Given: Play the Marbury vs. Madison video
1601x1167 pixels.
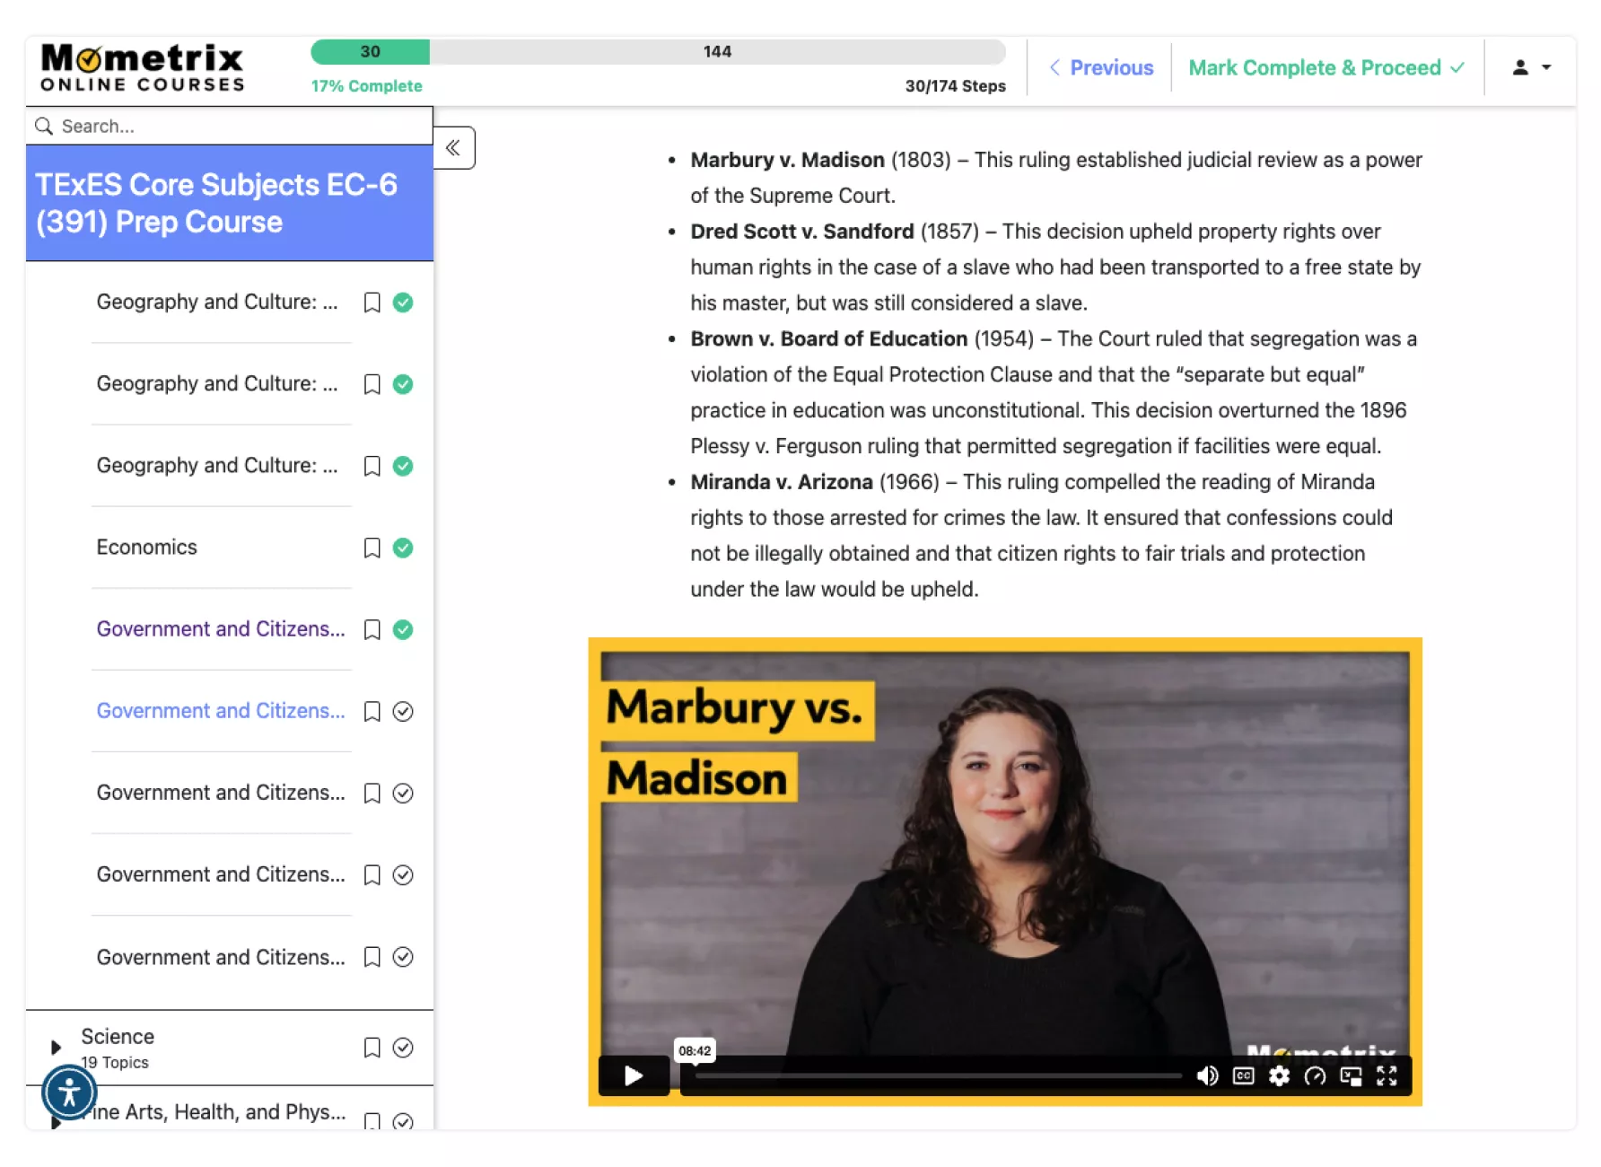Looking at the screenshot, I should 634,1075.
